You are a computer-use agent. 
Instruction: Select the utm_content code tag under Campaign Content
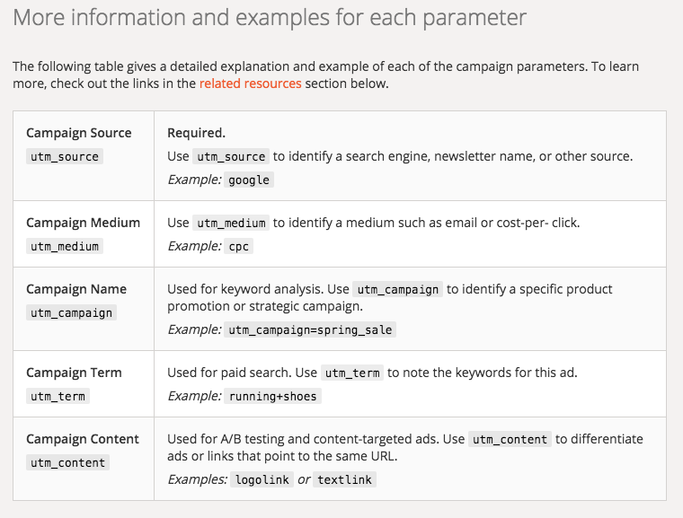point(67,462)
